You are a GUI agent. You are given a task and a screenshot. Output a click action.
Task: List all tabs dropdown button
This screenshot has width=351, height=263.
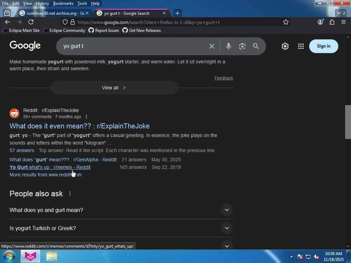click(x=341, y=13)
